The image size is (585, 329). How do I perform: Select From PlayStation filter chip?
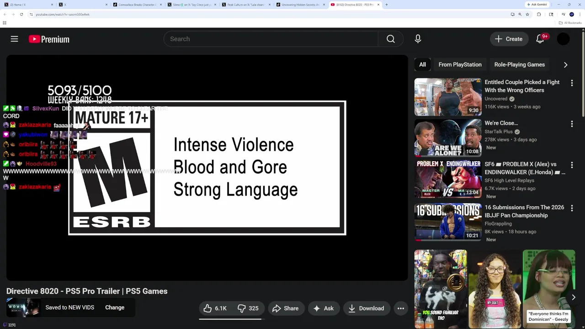click(x=460, y=64)
